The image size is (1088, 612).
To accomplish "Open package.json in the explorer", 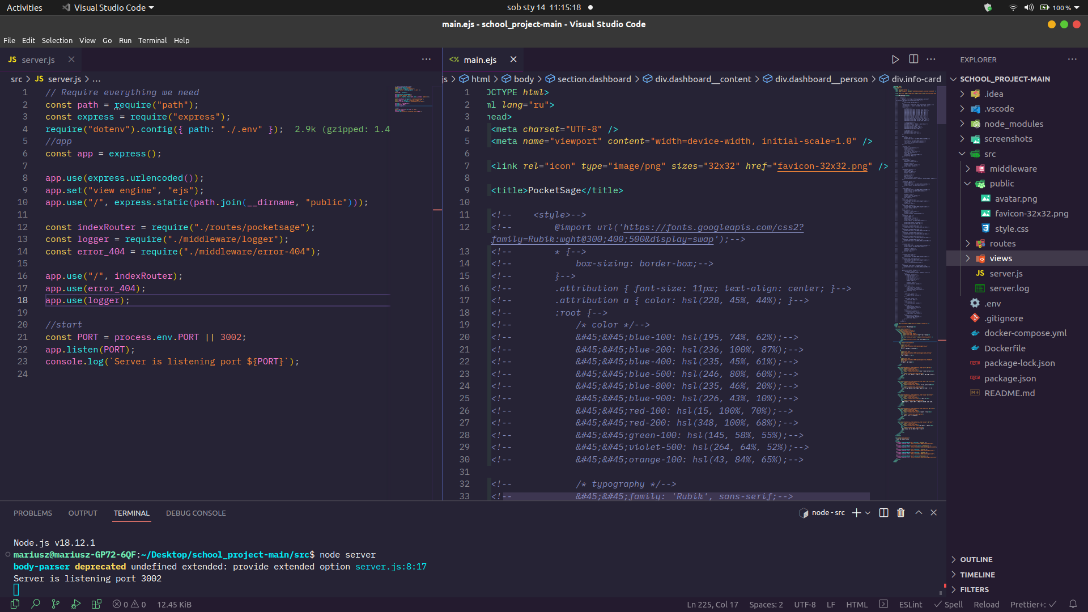I will click(1010, 379).
